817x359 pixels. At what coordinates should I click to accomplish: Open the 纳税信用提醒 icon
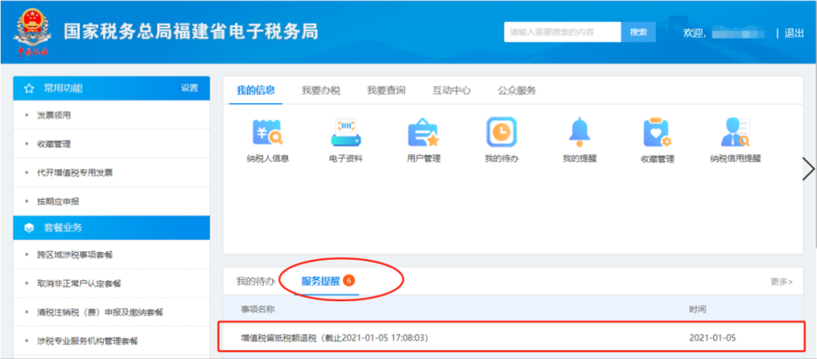735,133
